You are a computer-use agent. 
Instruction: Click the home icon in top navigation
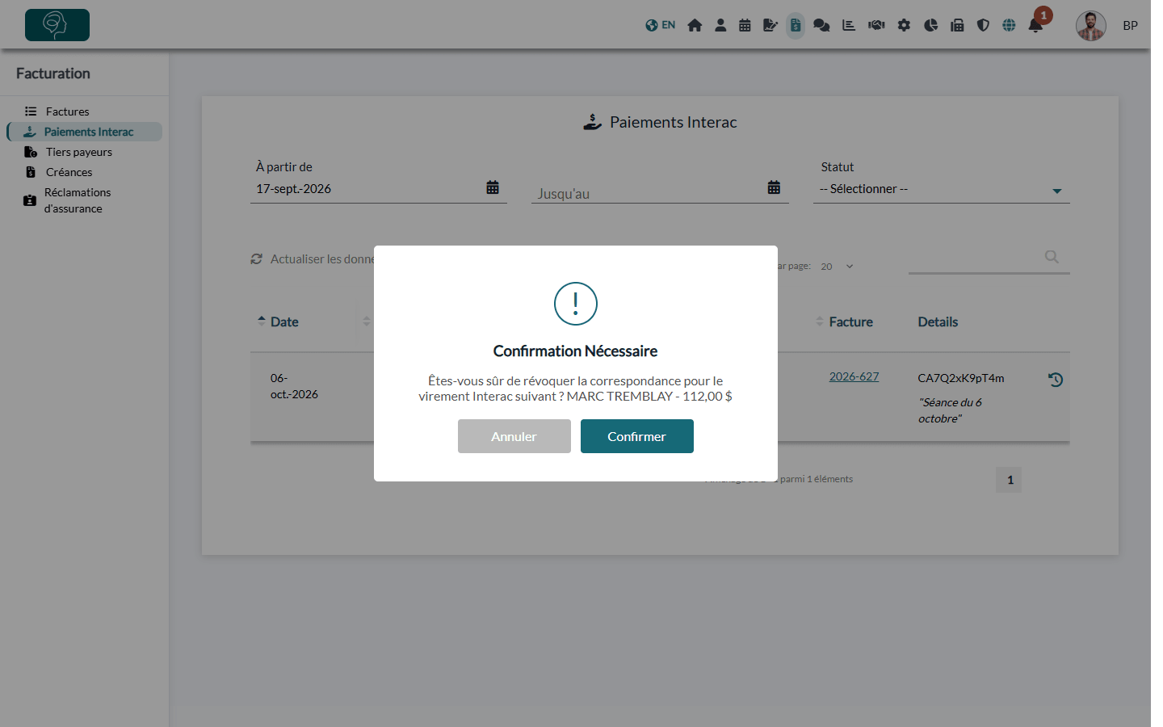(695, 25)
